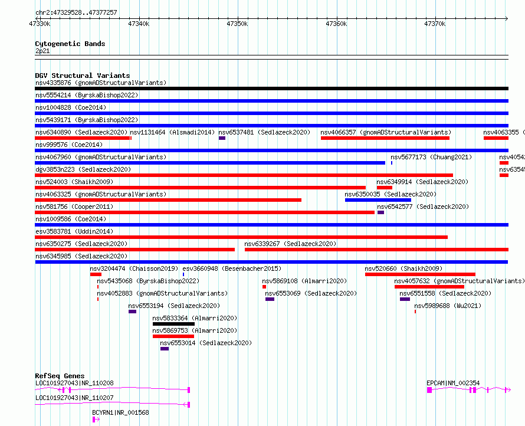Click the purple nsv6537481 variant marker
This screenshot has height=426, width=525.
click(222, 138)
